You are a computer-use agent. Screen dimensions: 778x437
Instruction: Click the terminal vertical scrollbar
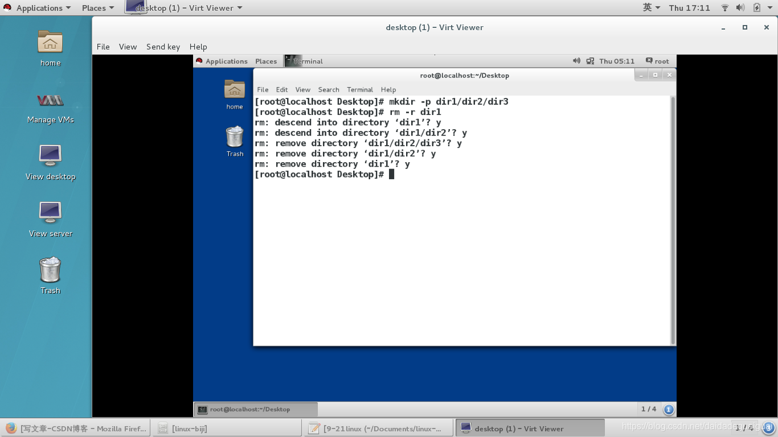[x=673, y=220]
